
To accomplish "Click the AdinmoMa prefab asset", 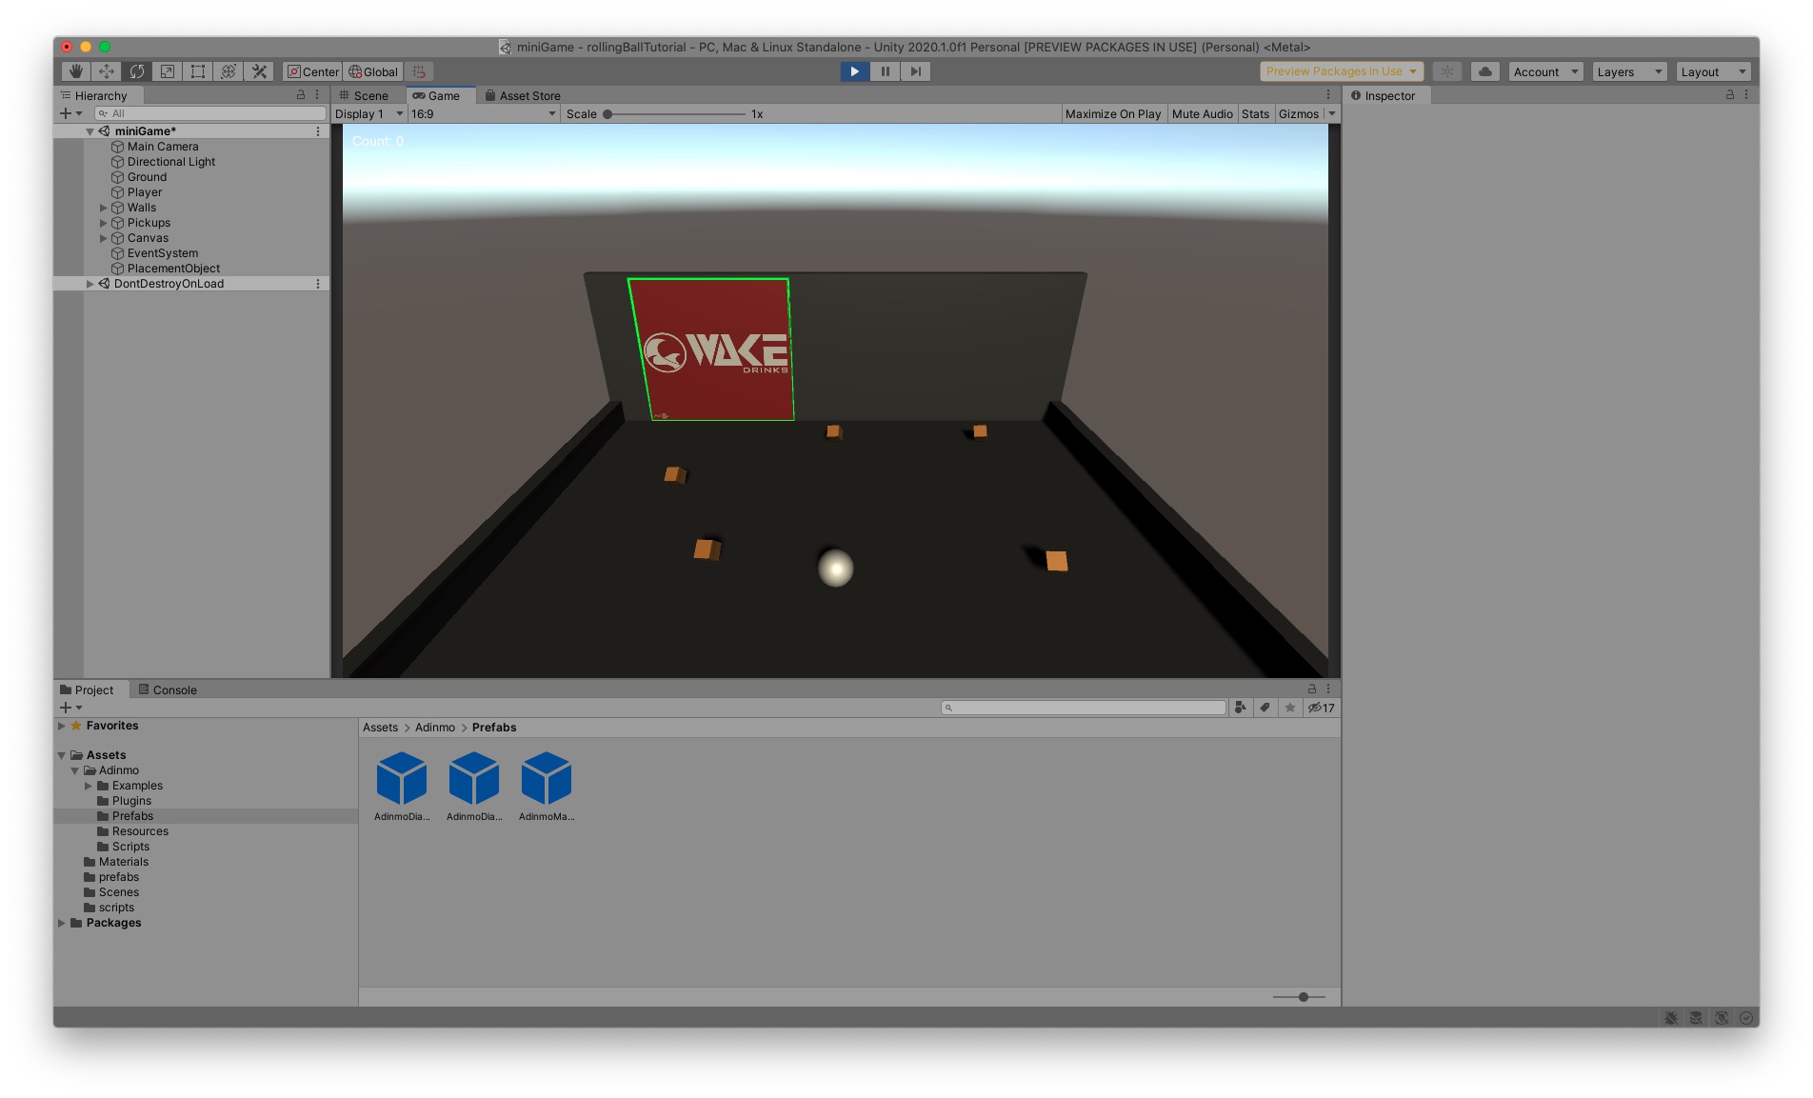I will click(547, 787).
